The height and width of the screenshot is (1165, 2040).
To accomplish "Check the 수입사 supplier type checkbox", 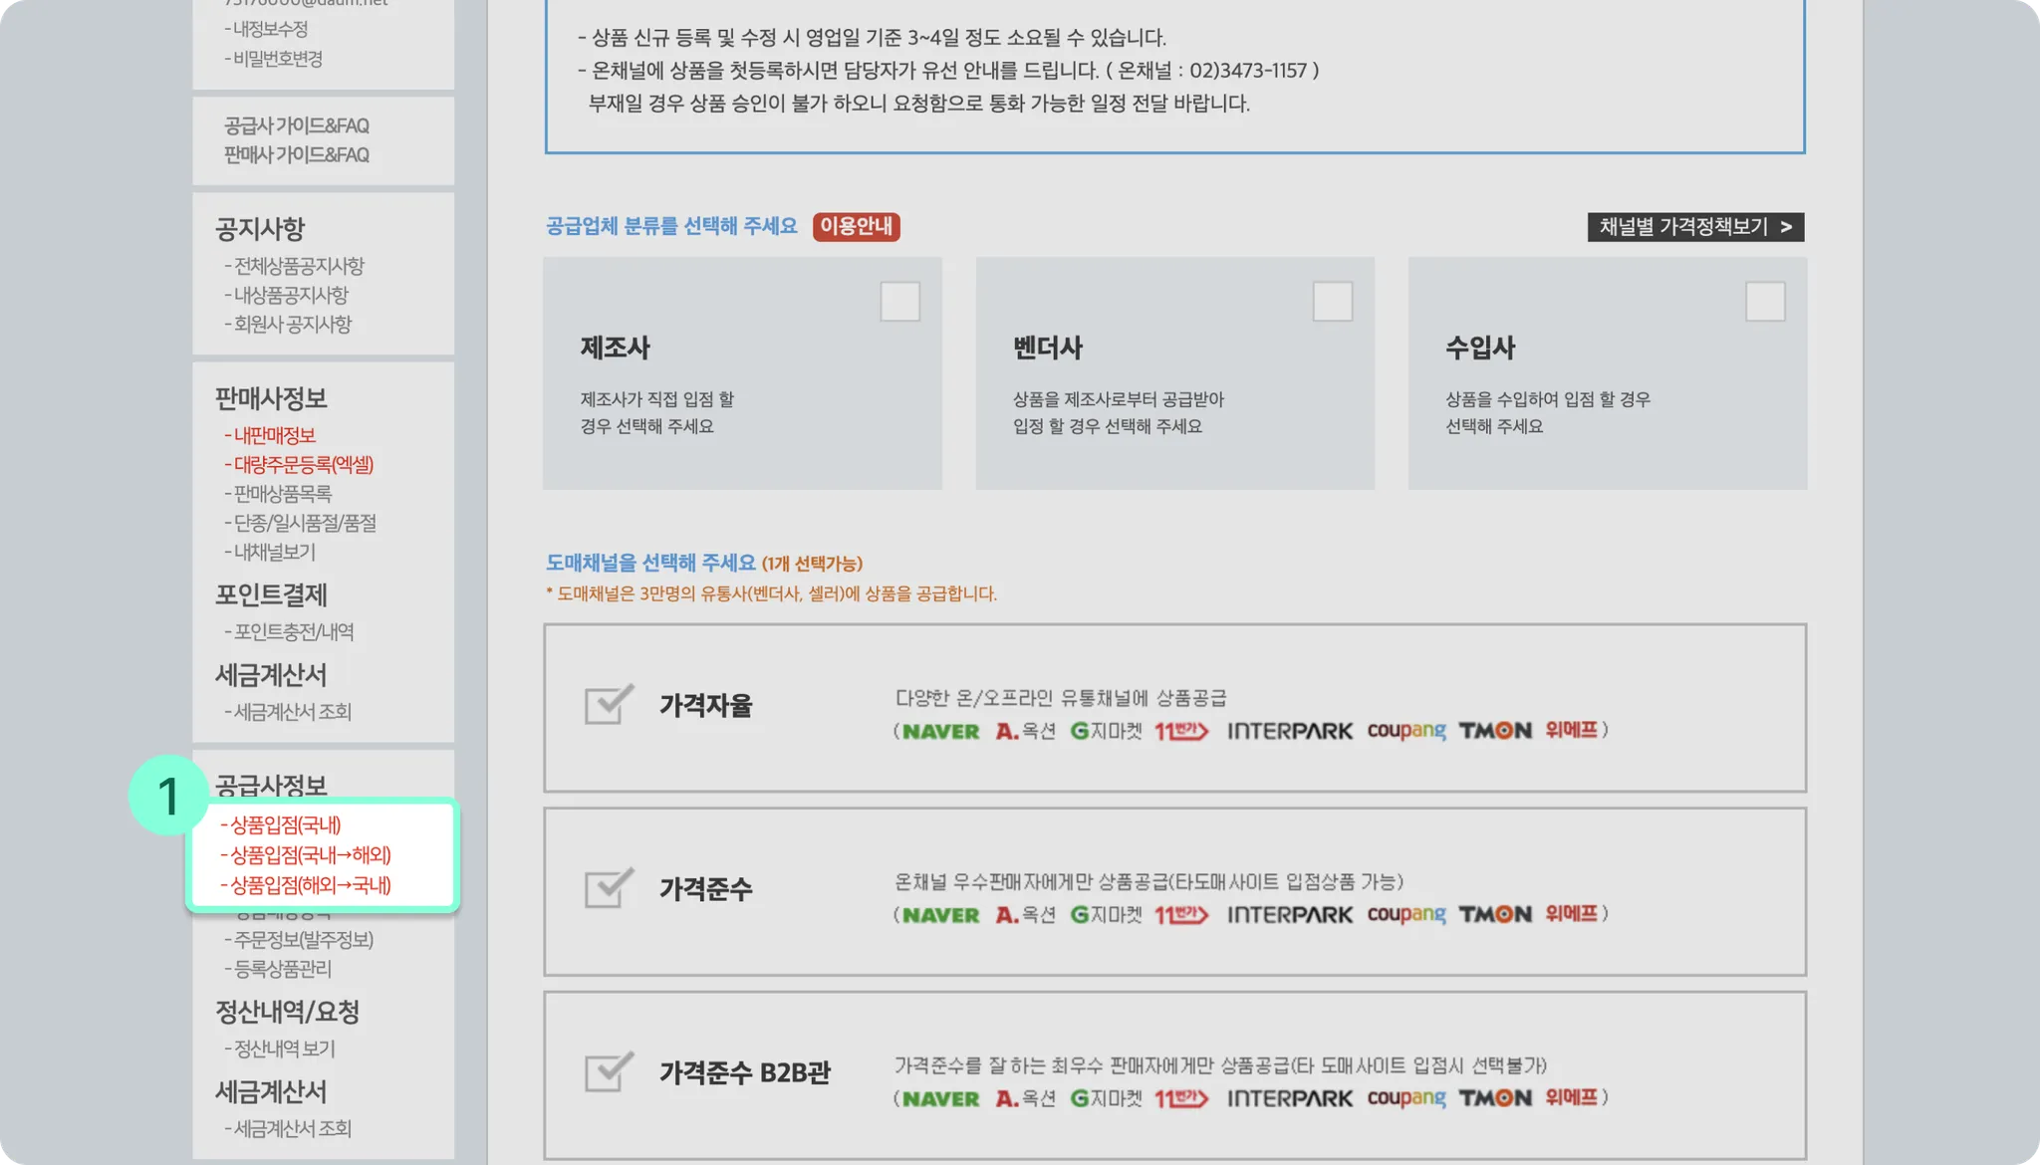I will [1765, 302].
